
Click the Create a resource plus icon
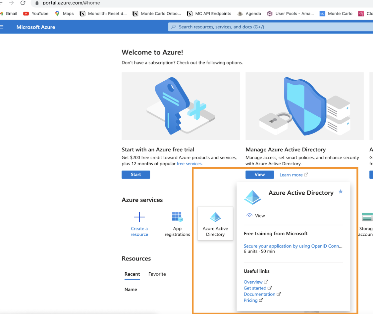[139, 217]
